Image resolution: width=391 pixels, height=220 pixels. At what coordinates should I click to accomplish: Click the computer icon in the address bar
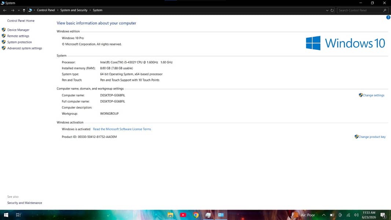30,10
